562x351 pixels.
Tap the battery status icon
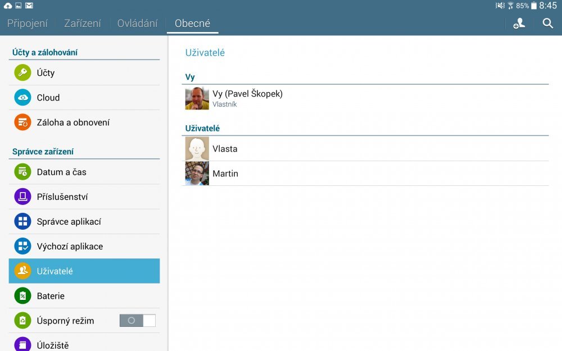(533, 6)
